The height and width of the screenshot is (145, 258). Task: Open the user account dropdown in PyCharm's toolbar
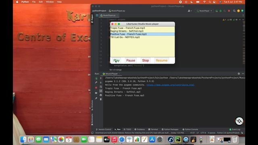[190, 11]
